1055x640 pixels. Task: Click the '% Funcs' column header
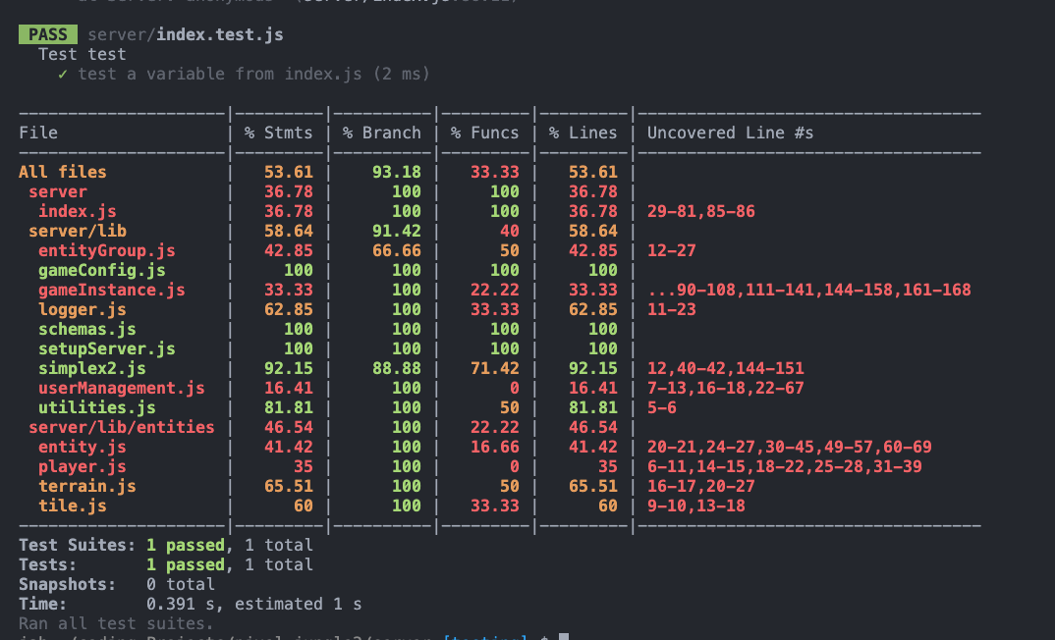484,133
